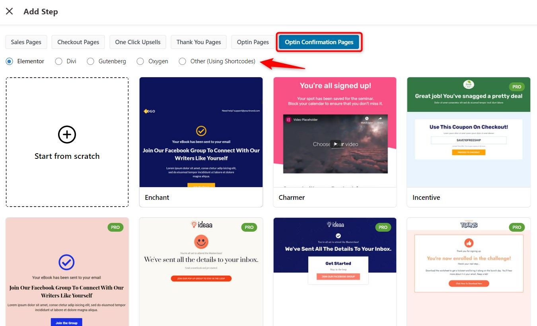Viewport: 537px width, 326px height.
Task: Switch to the Checkout Pages tab
Action: pyautogui.click(x=78, y=42)
